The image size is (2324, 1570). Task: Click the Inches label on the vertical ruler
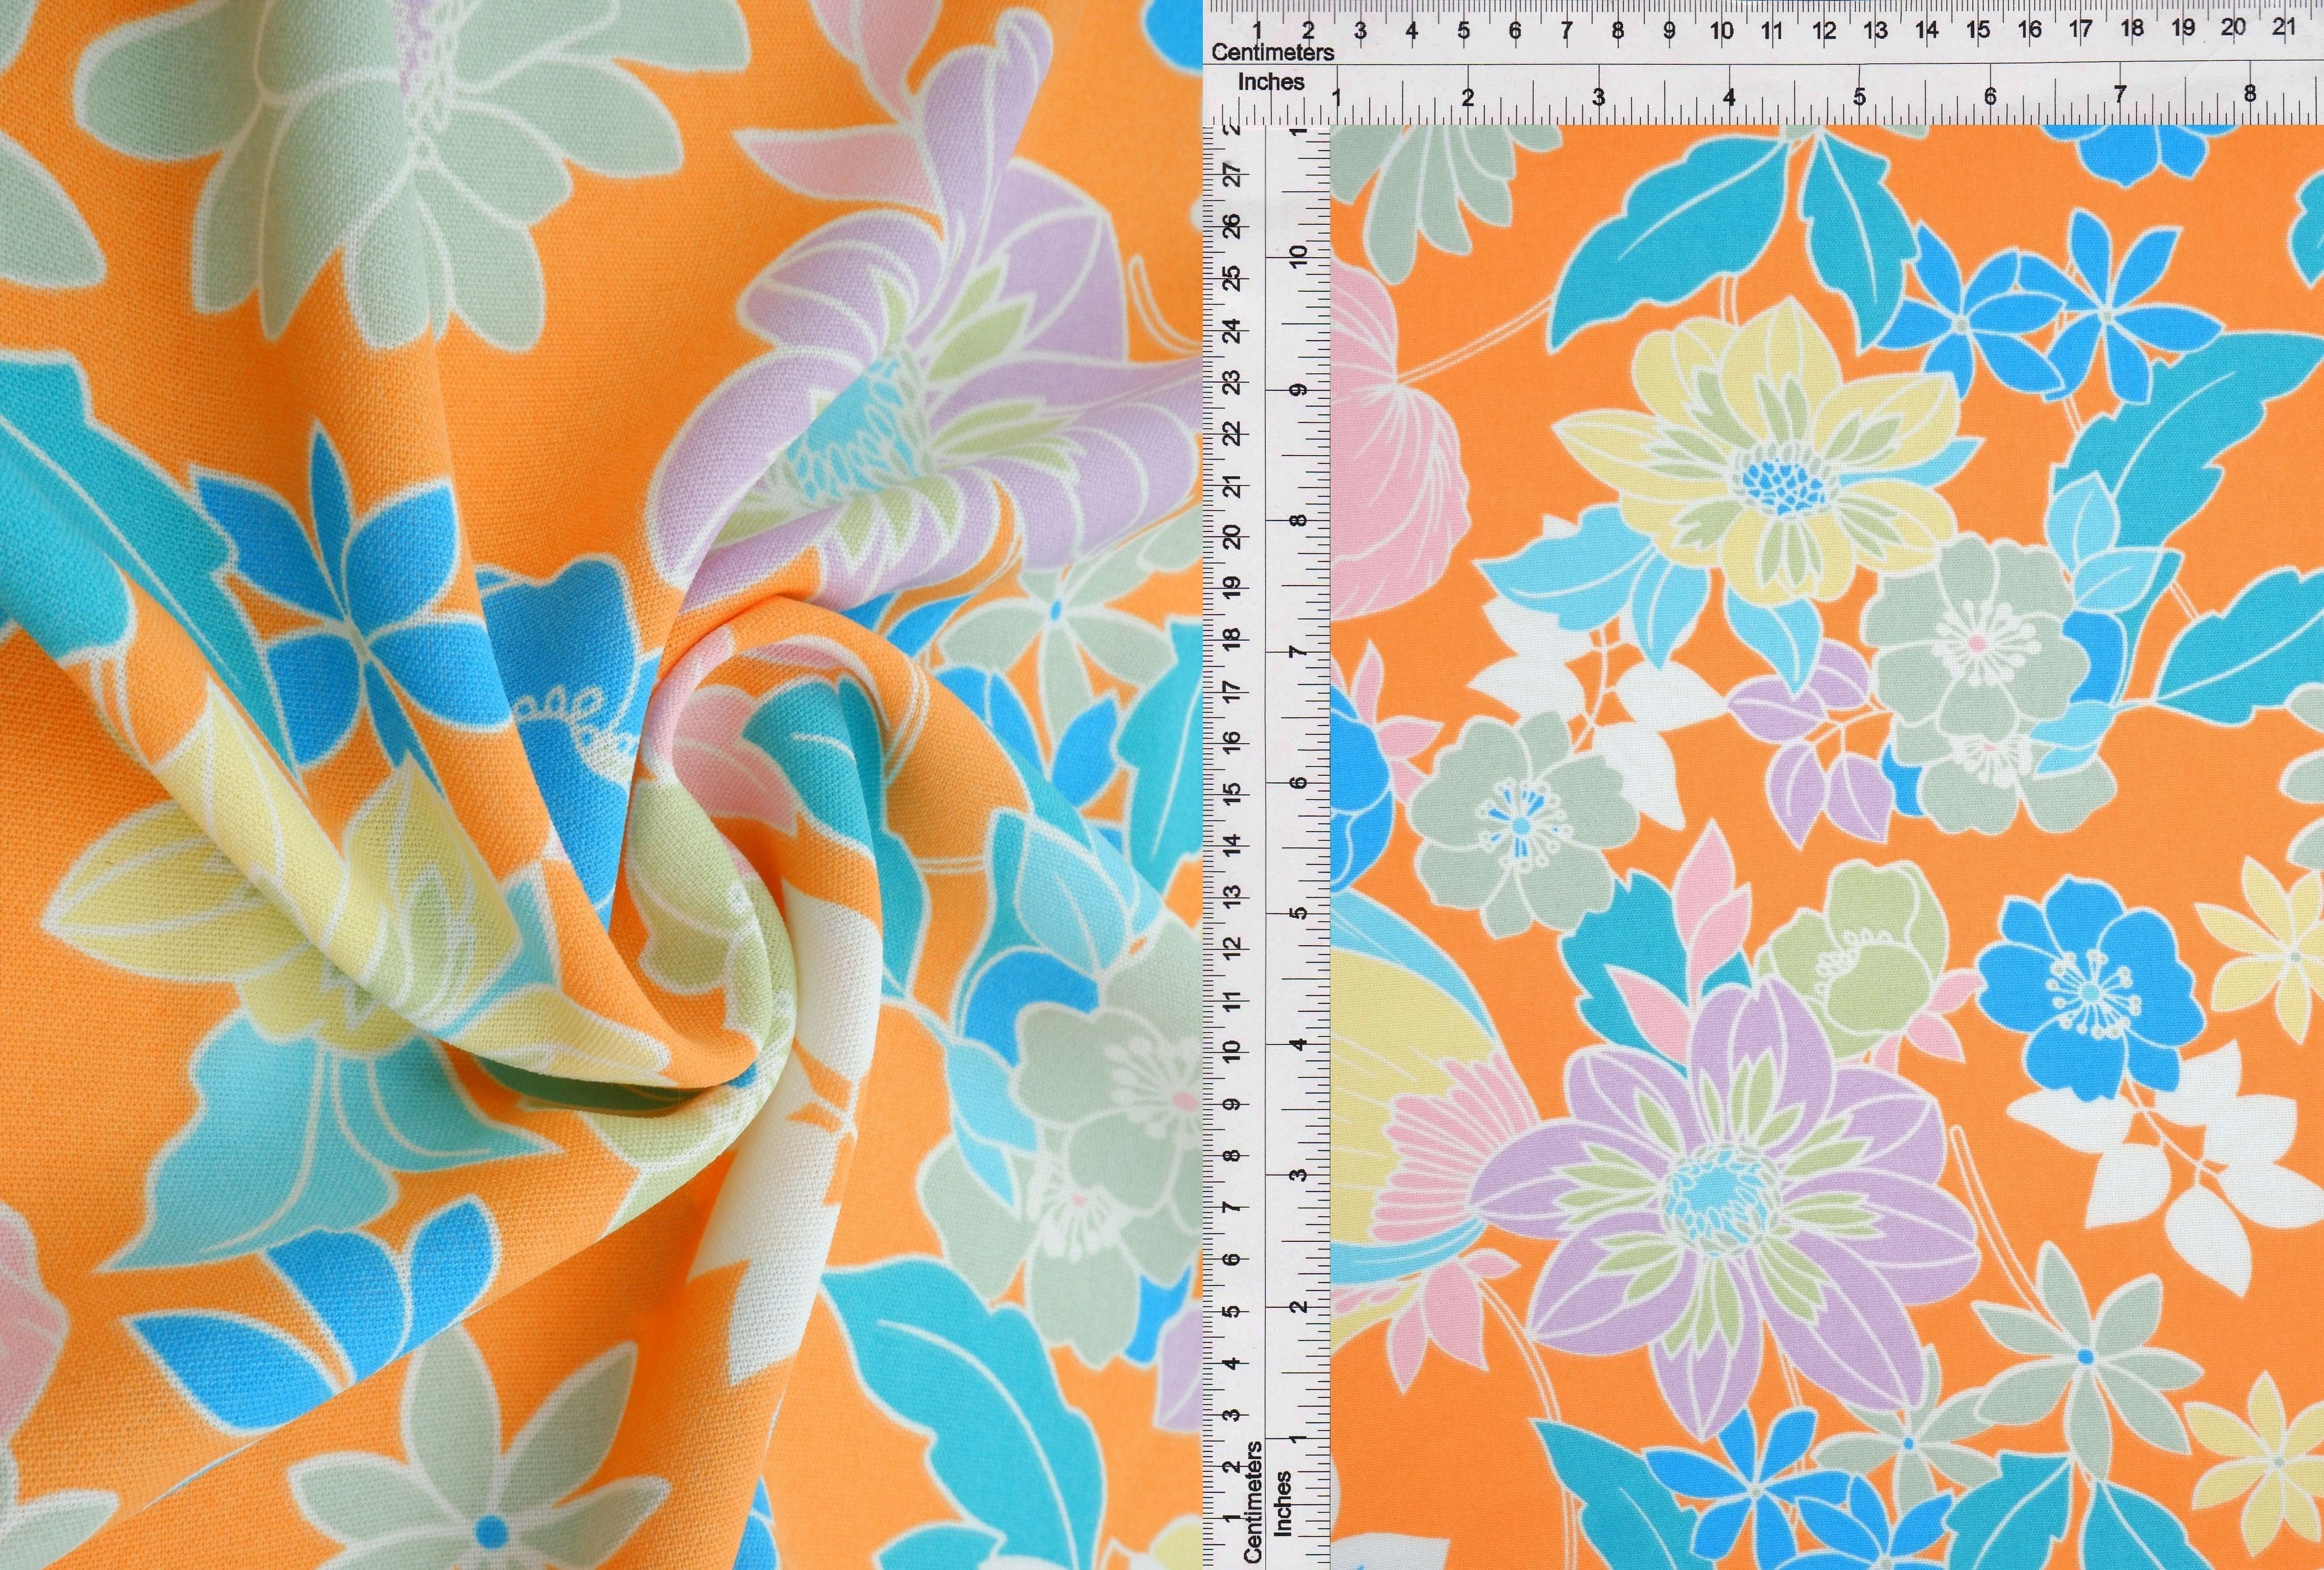(1284, 1504)
